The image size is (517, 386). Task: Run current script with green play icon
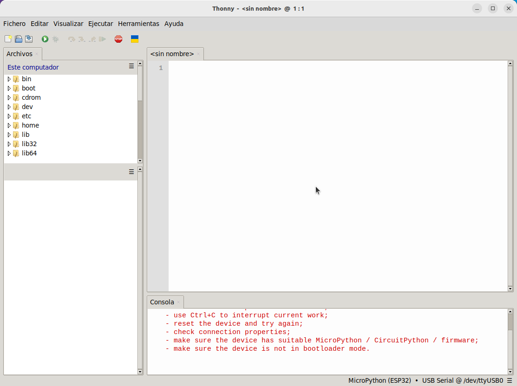45,39
